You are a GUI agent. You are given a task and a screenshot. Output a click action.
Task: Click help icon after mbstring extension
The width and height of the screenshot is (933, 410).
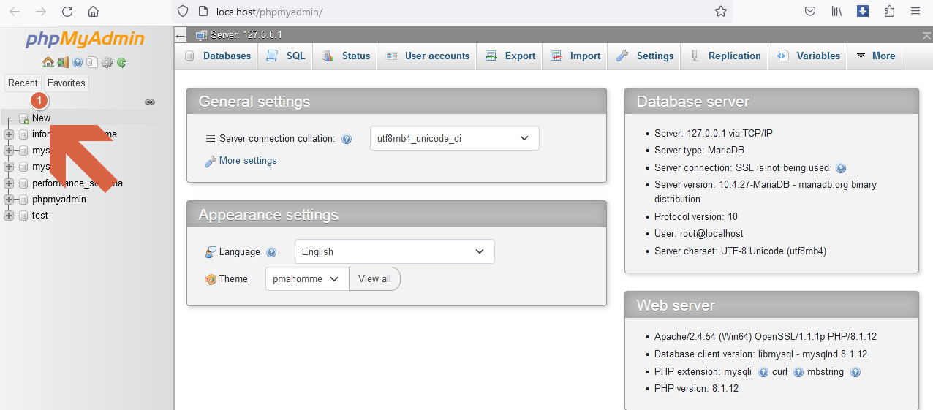click(855, 372)
